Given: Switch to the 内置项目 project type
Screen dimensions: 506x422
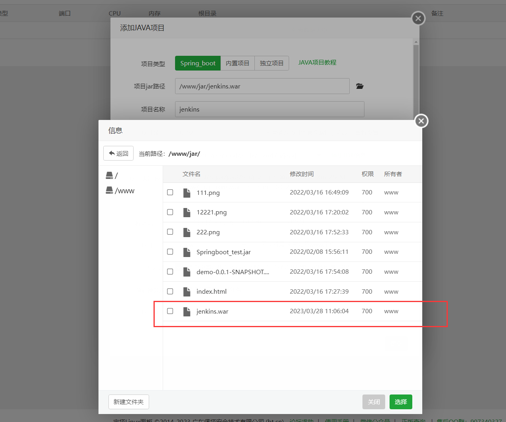Looking at the screenshot, I should point(237,63).
